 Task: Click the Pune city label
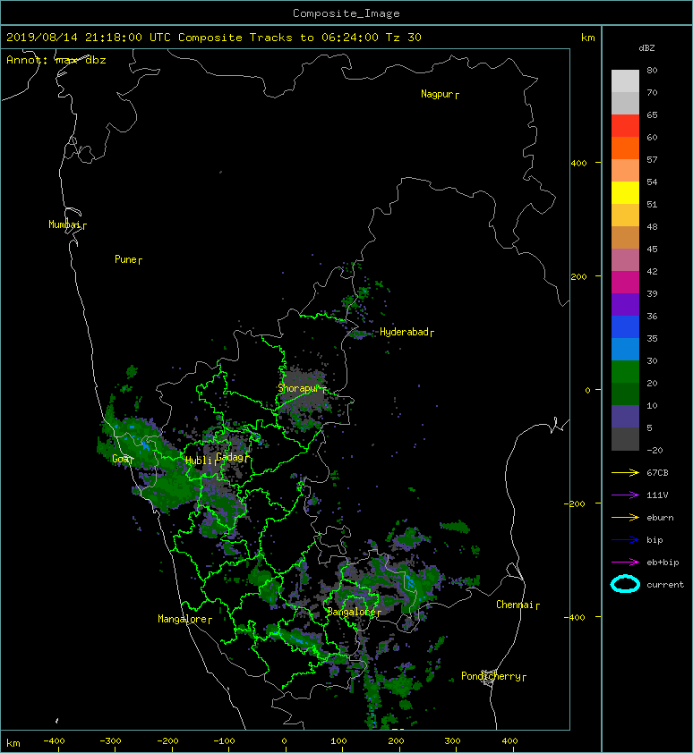pyautogui.click(x=125, y=259)
